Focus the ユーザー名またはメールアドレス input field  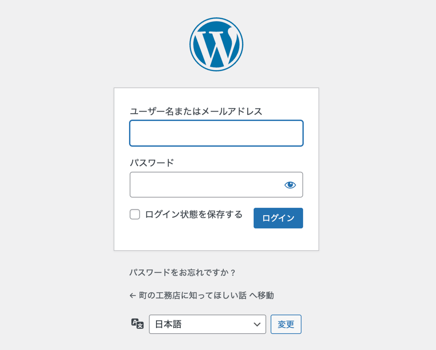216,133
